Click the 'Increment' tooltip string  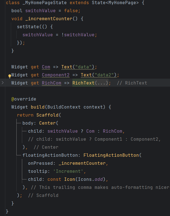click(67, 171)
